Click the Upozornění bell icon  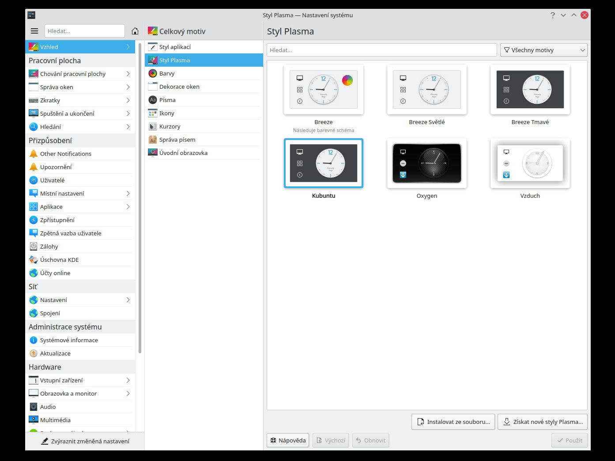(34, 167)
